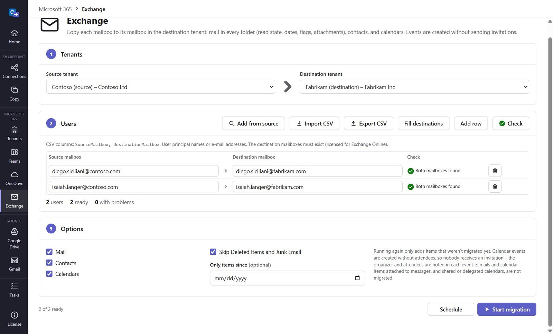The width and height of the screenshot is (553, 334).
Task: Open the Destination tenant dropdown
Action: pyautogui.click(x=414, y=87)
